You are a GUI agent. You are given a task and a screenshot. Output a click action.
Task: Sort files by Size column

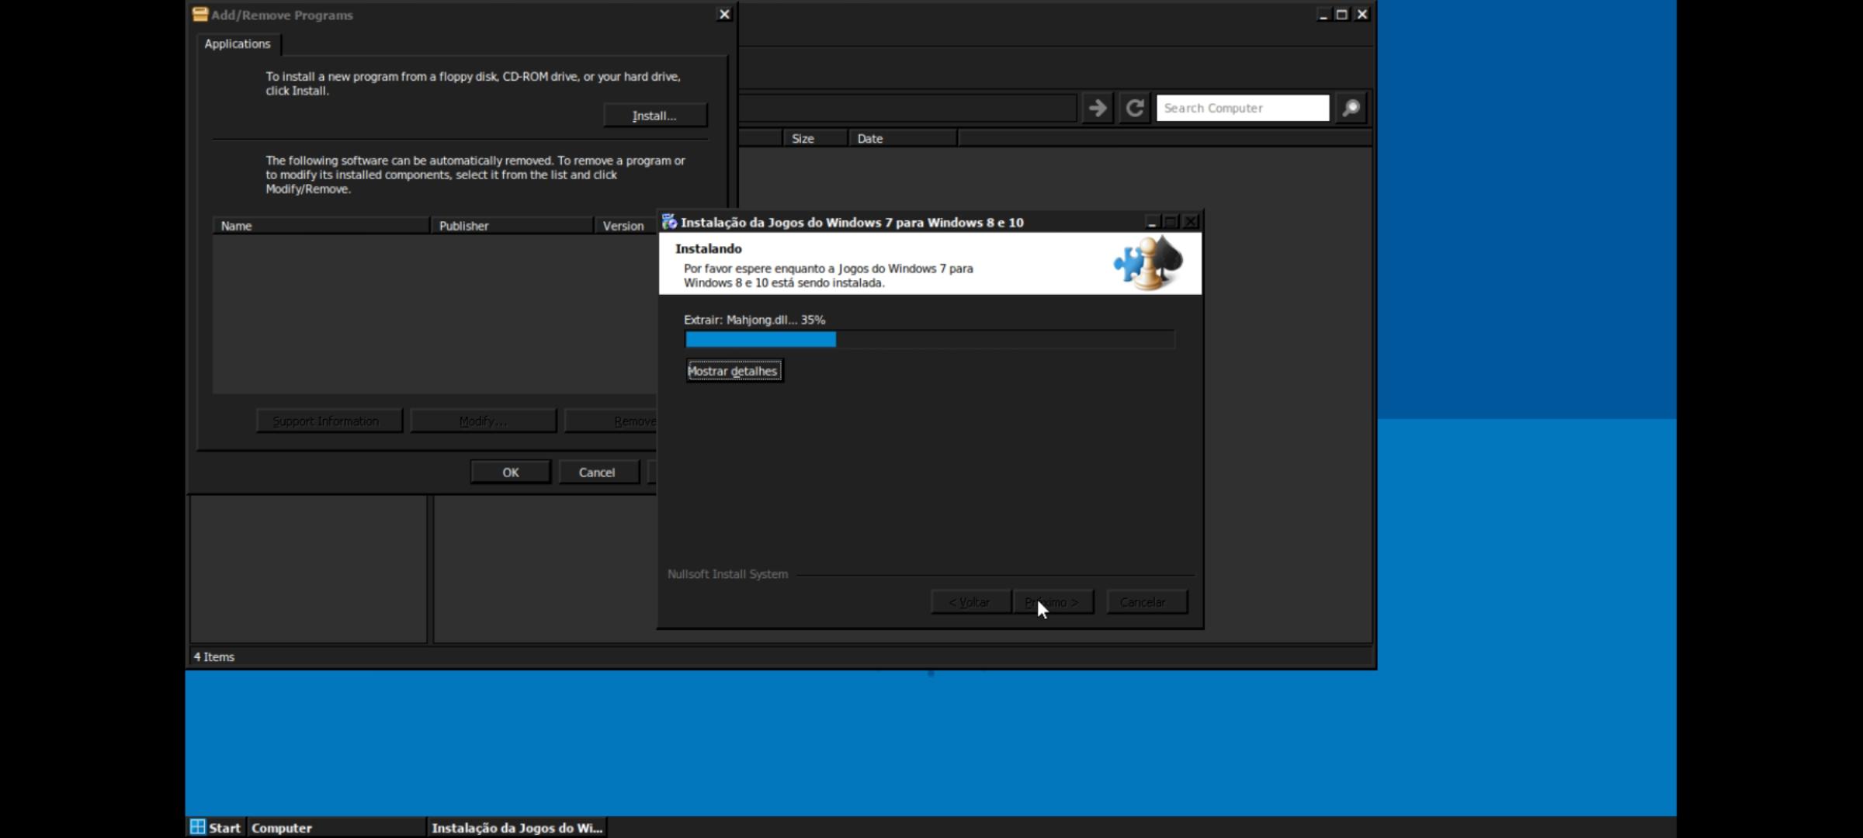pyautogui.click(x=815, y=139)
